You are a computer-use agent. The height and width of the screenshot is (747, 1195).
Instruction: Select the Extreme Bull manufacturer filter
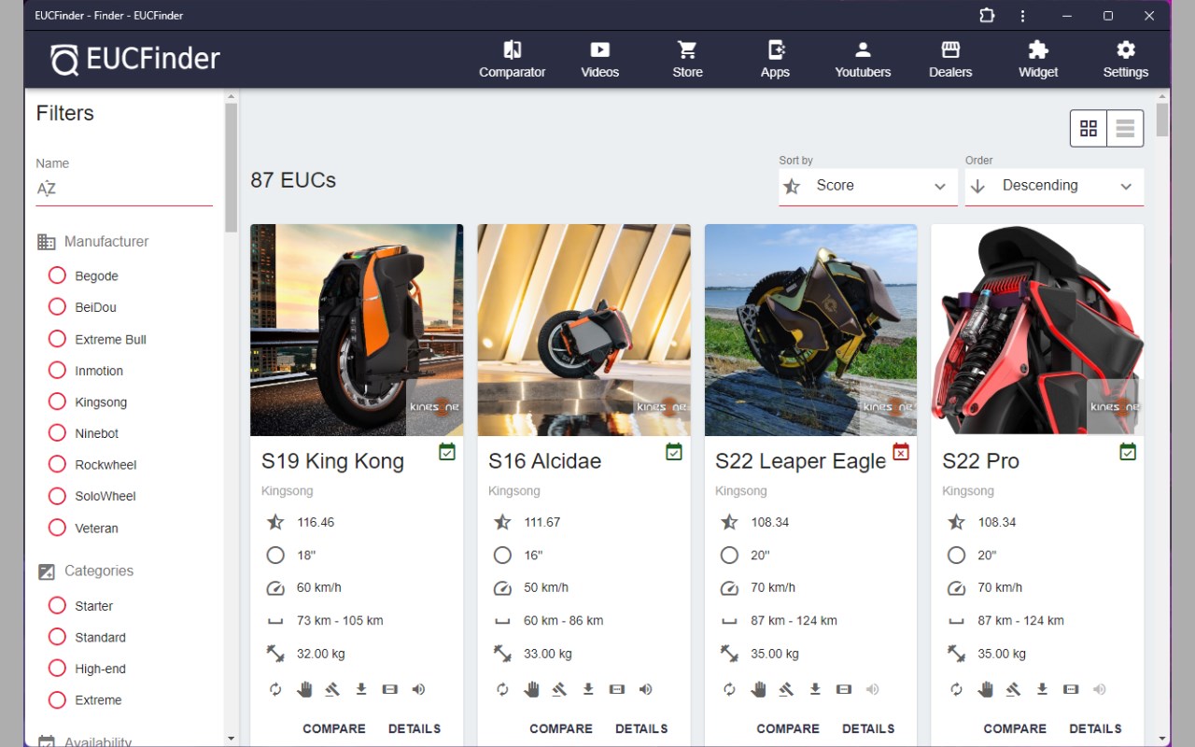pos(57,339)
